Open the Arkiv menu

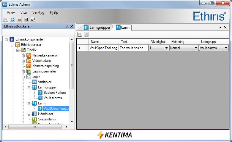coord(11,12)
